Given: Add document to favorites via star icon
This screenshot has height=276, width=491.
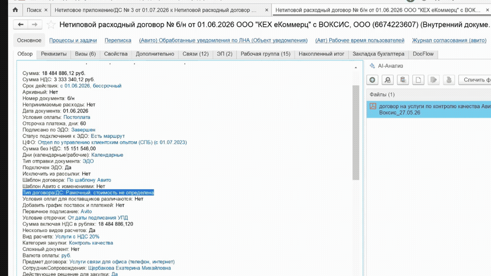Looking at the screenshot, I should pyautogui.click(x=51, y=25).
